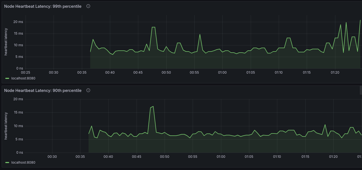Click the 17.8 ms spike near 00:47 in 99th percentile chart
The width and height of the screenshot is (362, 170).
[154, 27]
